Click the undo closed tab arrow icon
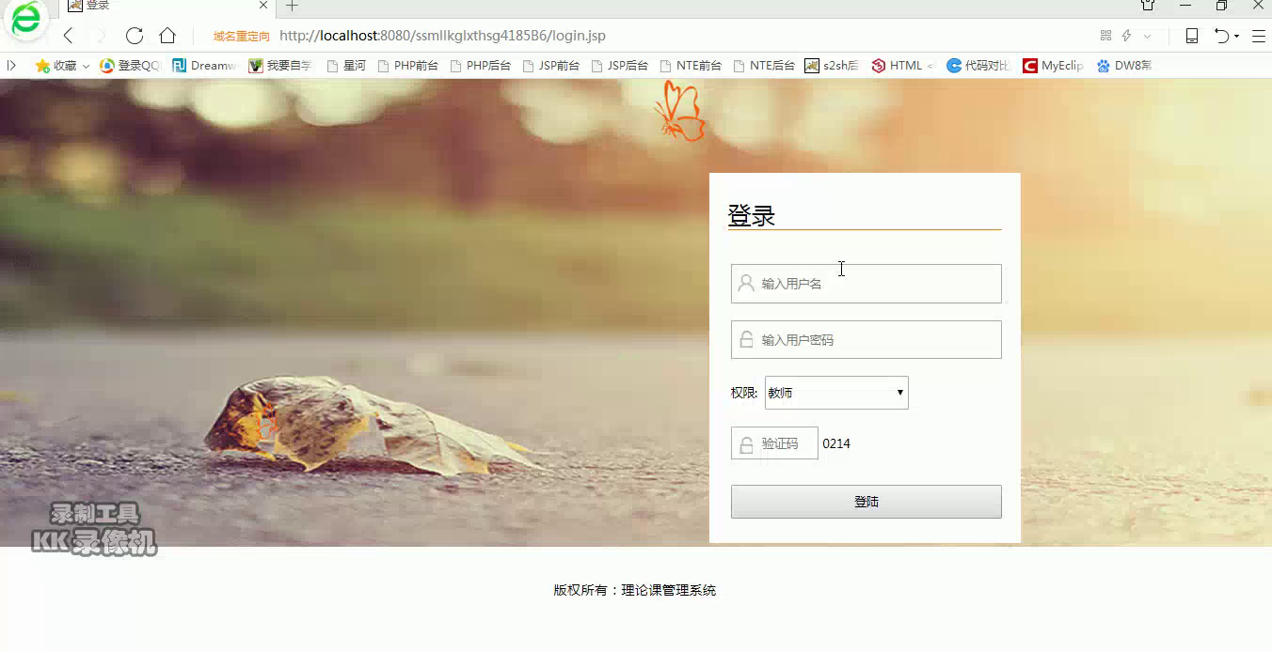The width and height of the screenshot is (1272, 652). (1220, 36)
